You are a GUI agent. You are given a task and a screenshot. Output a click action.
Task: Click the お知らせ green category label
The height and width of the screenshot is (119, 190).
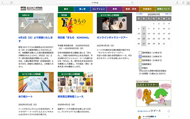(x=26, y=15)
